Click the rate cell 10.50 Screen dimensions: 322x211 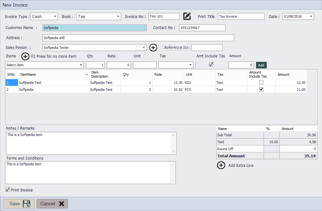click(168, 90)
